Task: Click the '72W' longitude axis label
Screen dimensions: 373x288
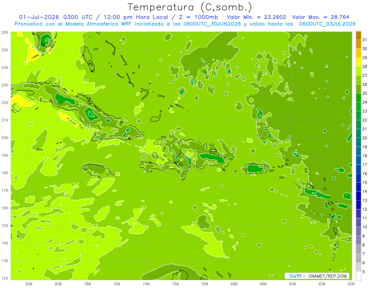Action: [175, 283]
